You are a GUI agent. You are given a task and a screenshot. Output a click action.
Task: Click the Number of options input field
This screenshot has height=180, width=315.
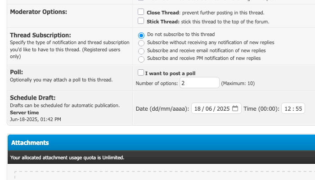pyautogui.click(x=199, y=83)
